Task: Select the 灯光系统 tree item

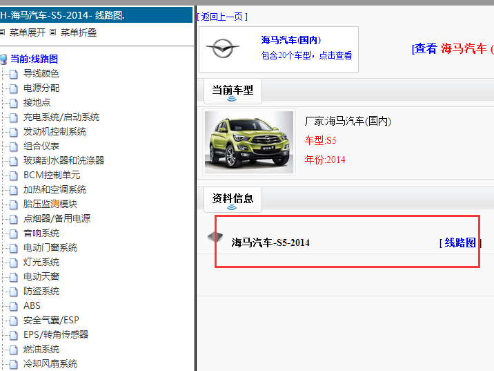Action: tap(41, 262)
